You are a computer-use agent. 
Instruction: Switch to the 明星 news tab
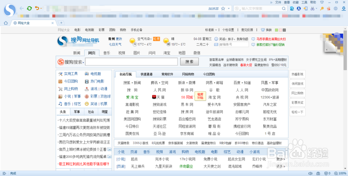105,112
